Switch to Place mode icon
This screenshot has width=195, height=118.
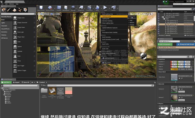coord(4,10)
